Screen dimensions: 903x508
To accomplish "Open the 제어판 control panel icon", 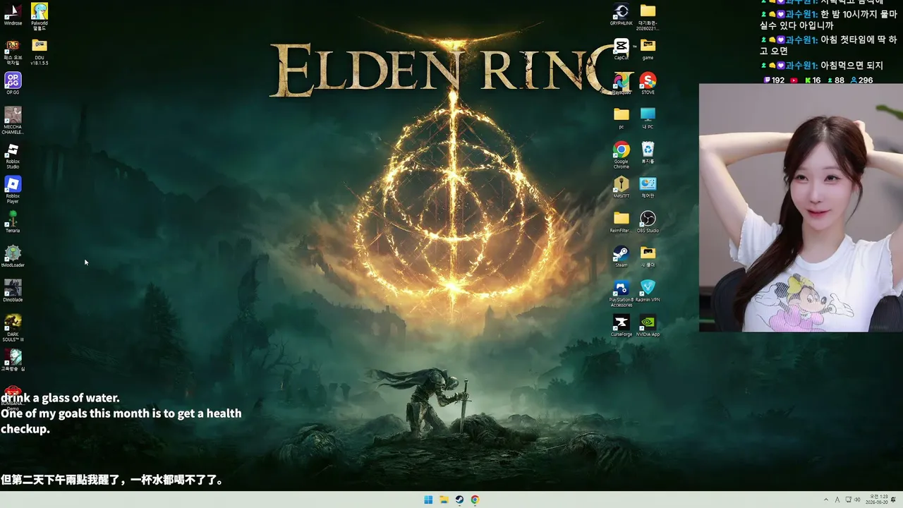I will tap(648, 187).
